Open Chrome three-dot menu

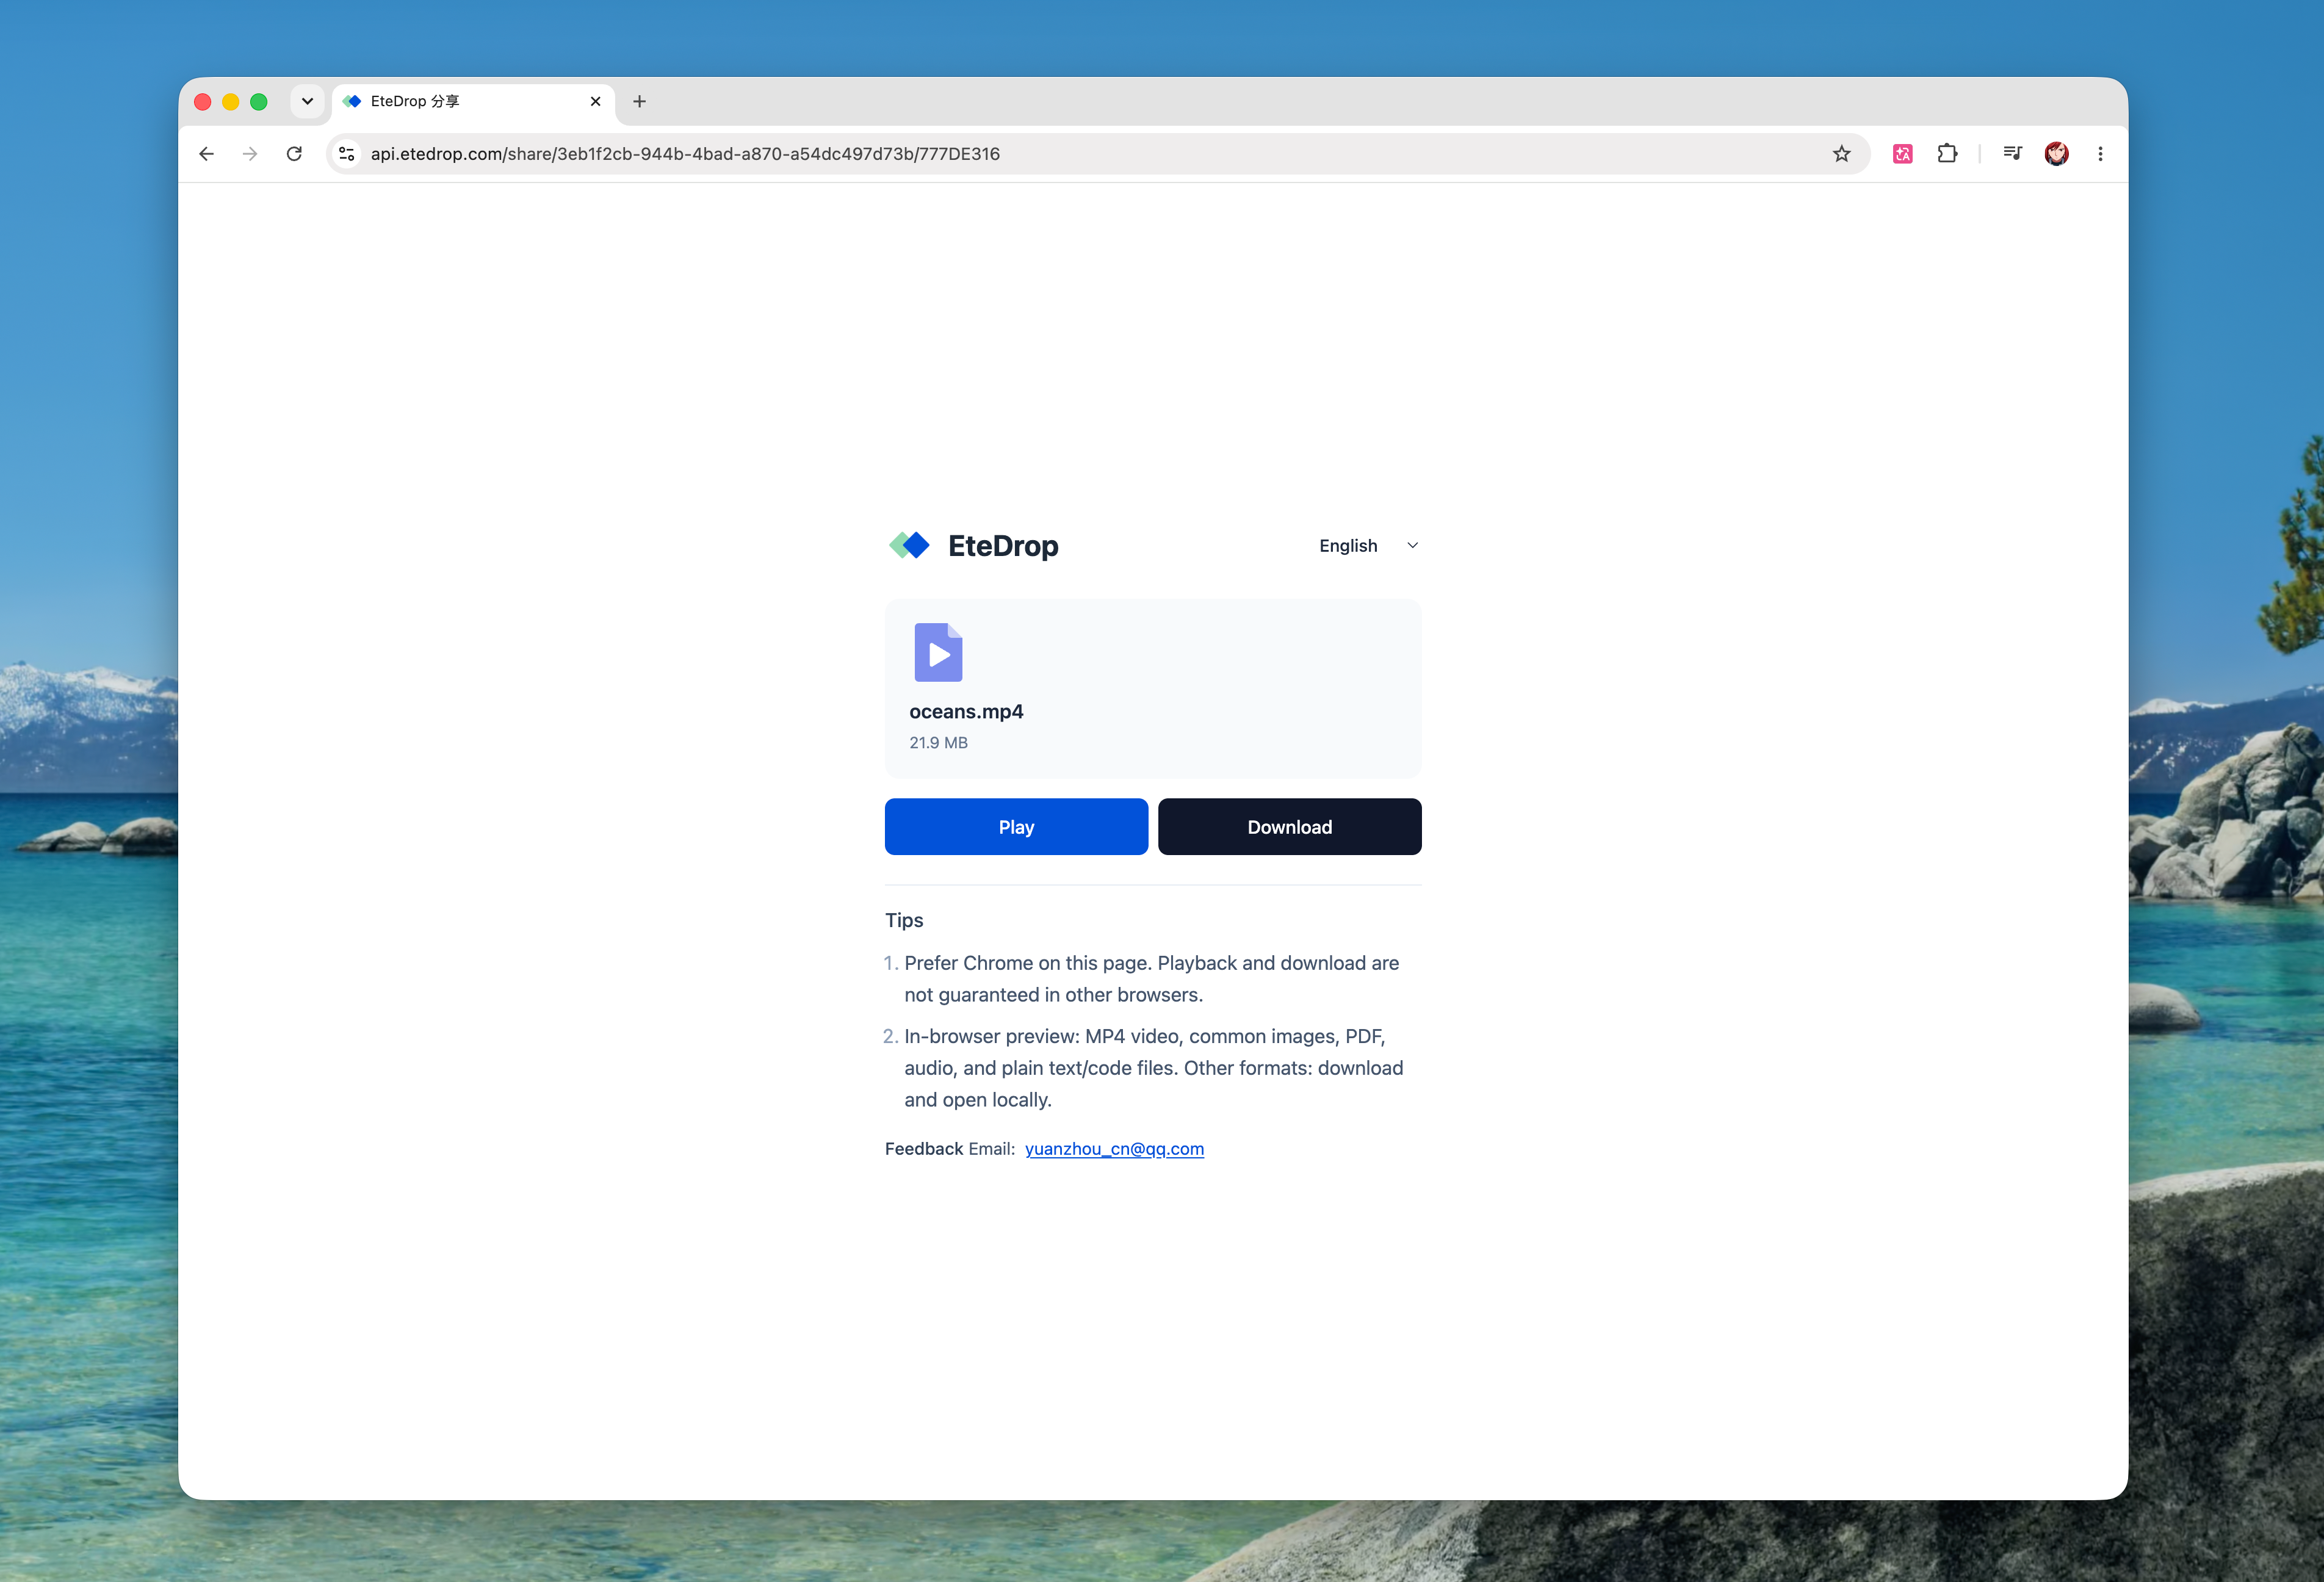[2100, 154]
